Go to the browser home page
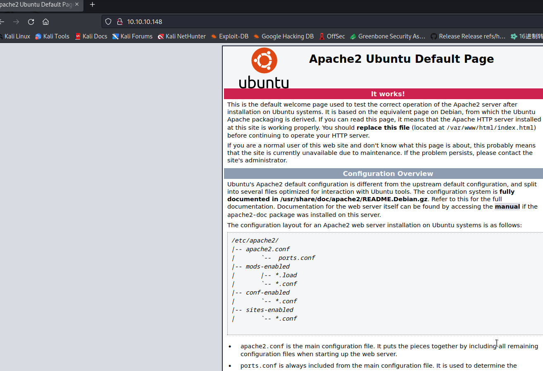543x371 pixels. click(45, 22)
